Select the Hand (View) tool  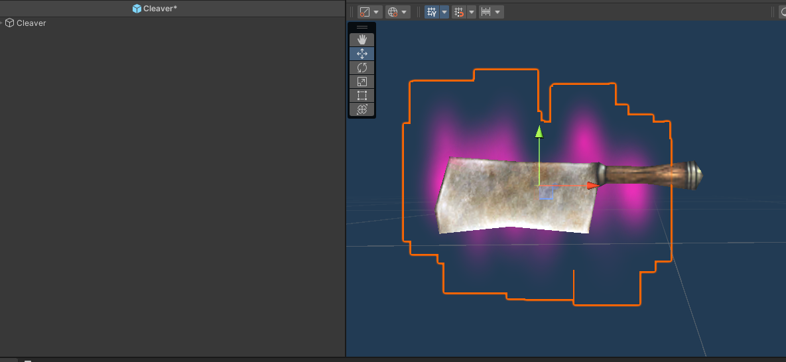click(x=362, y=40)
